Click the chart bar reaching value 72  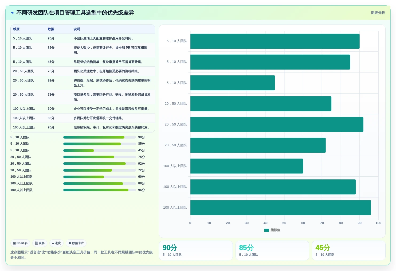[x=258, y=145]
